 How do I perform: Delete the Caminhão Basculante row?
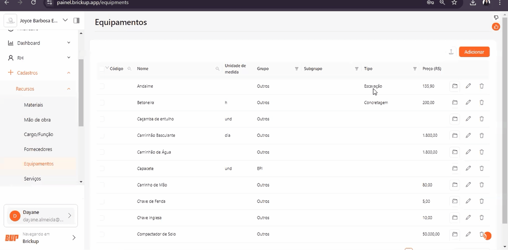pyautogui.click(x=482, y=135)
